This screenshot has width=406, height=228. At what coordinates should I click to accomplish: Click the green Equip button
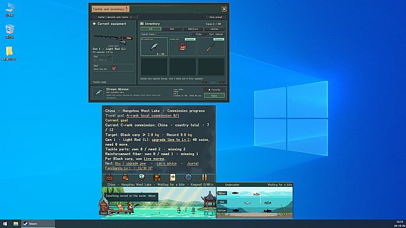[215, 95]
